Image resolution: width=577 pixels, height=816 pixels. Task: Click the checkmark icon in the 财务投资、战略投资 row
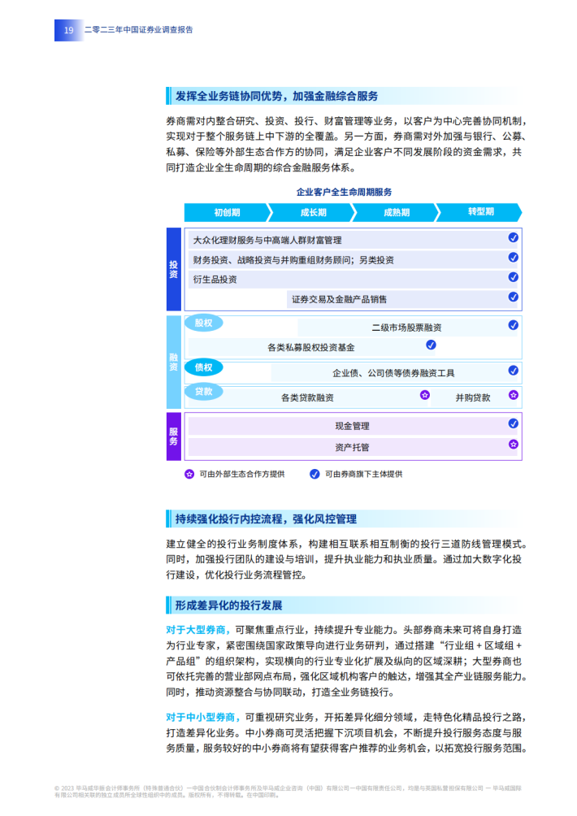coord(513,257)
